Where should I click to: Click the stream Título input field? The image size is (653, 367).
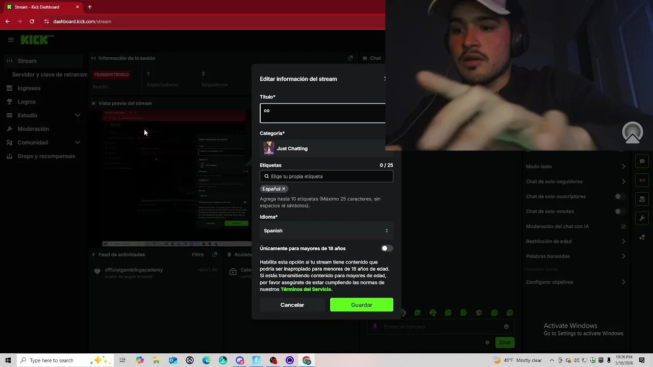pos(322,113)
